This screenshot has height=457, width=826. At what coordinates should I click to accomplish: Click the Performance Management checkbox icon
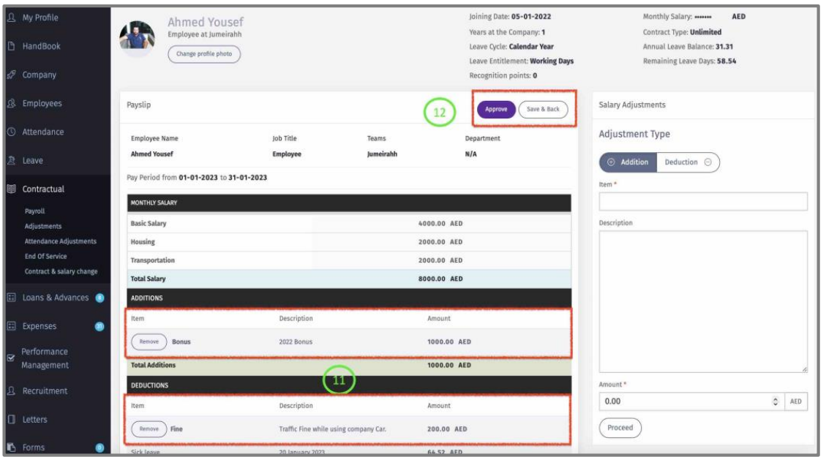coord(11,358)
